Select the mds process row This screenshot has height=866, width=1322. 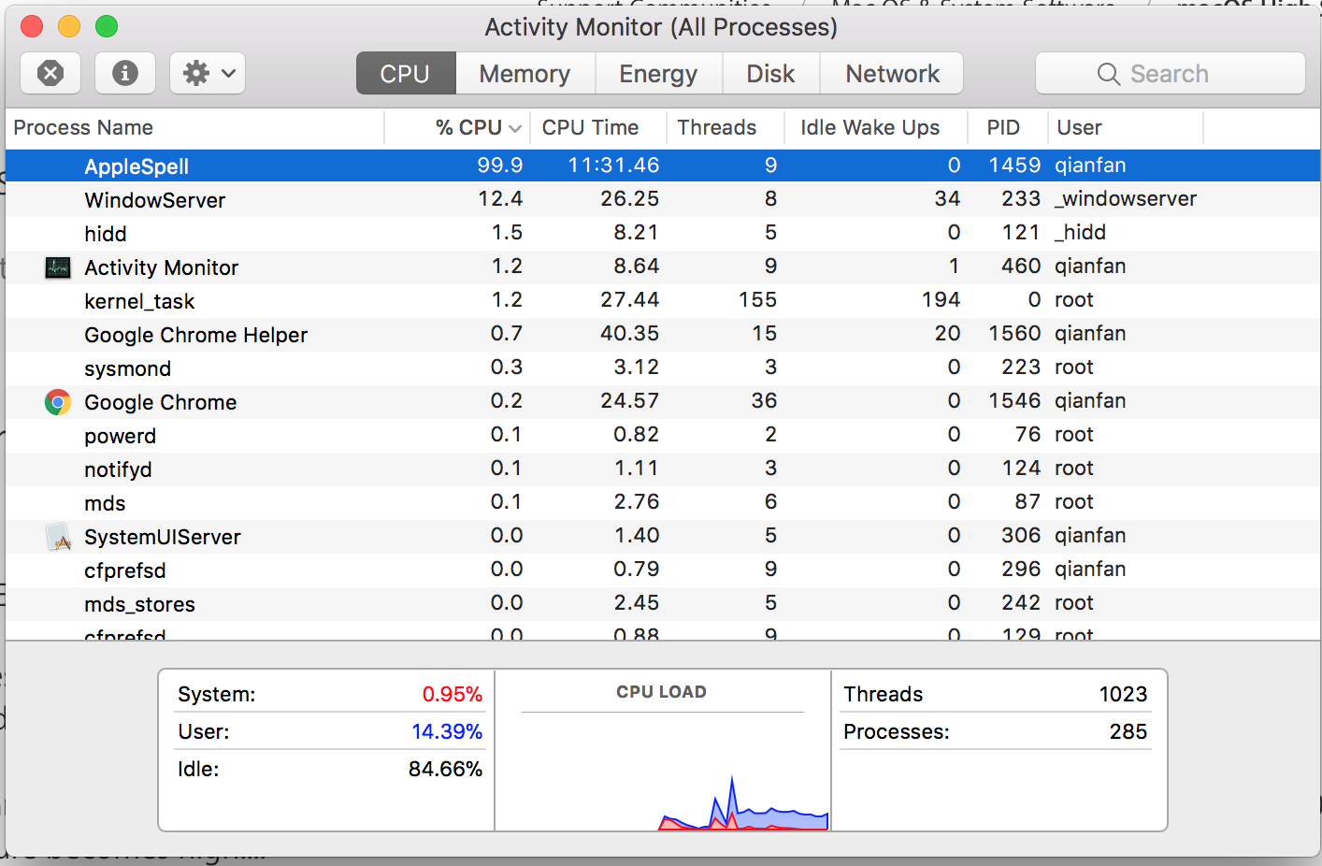[663, 502]
